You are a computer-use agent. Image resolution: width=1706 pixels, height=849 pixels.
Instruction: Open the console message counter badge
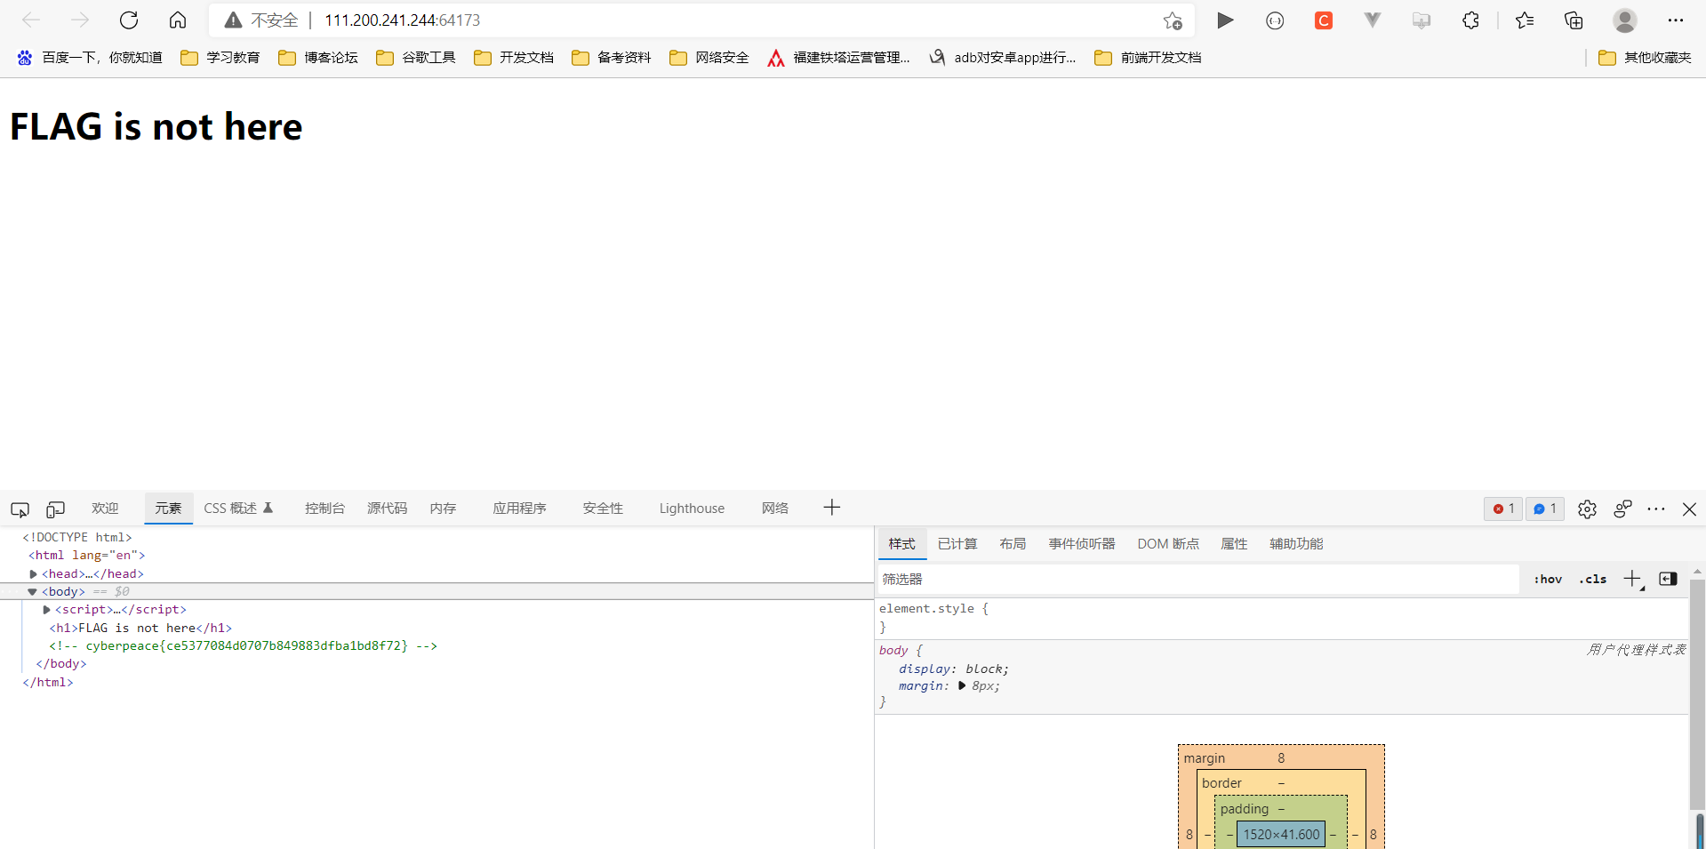click(1545, 509)
